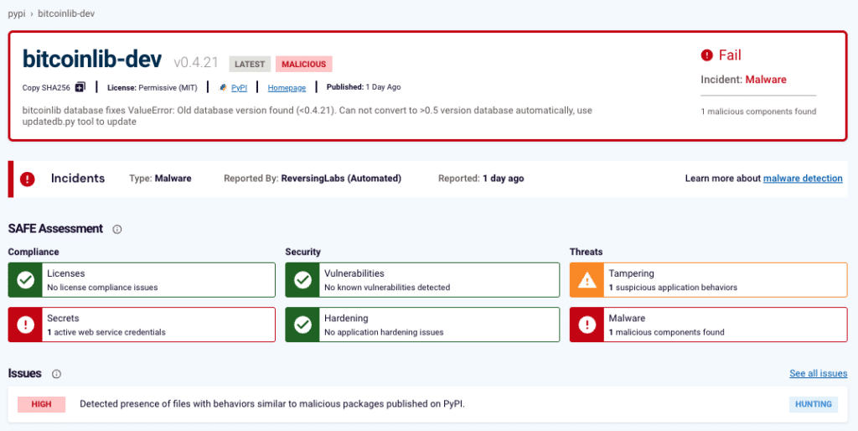The image size is (858, 431).
Task: Click the SAFE Assessment heading
Action: pos(55,229)
